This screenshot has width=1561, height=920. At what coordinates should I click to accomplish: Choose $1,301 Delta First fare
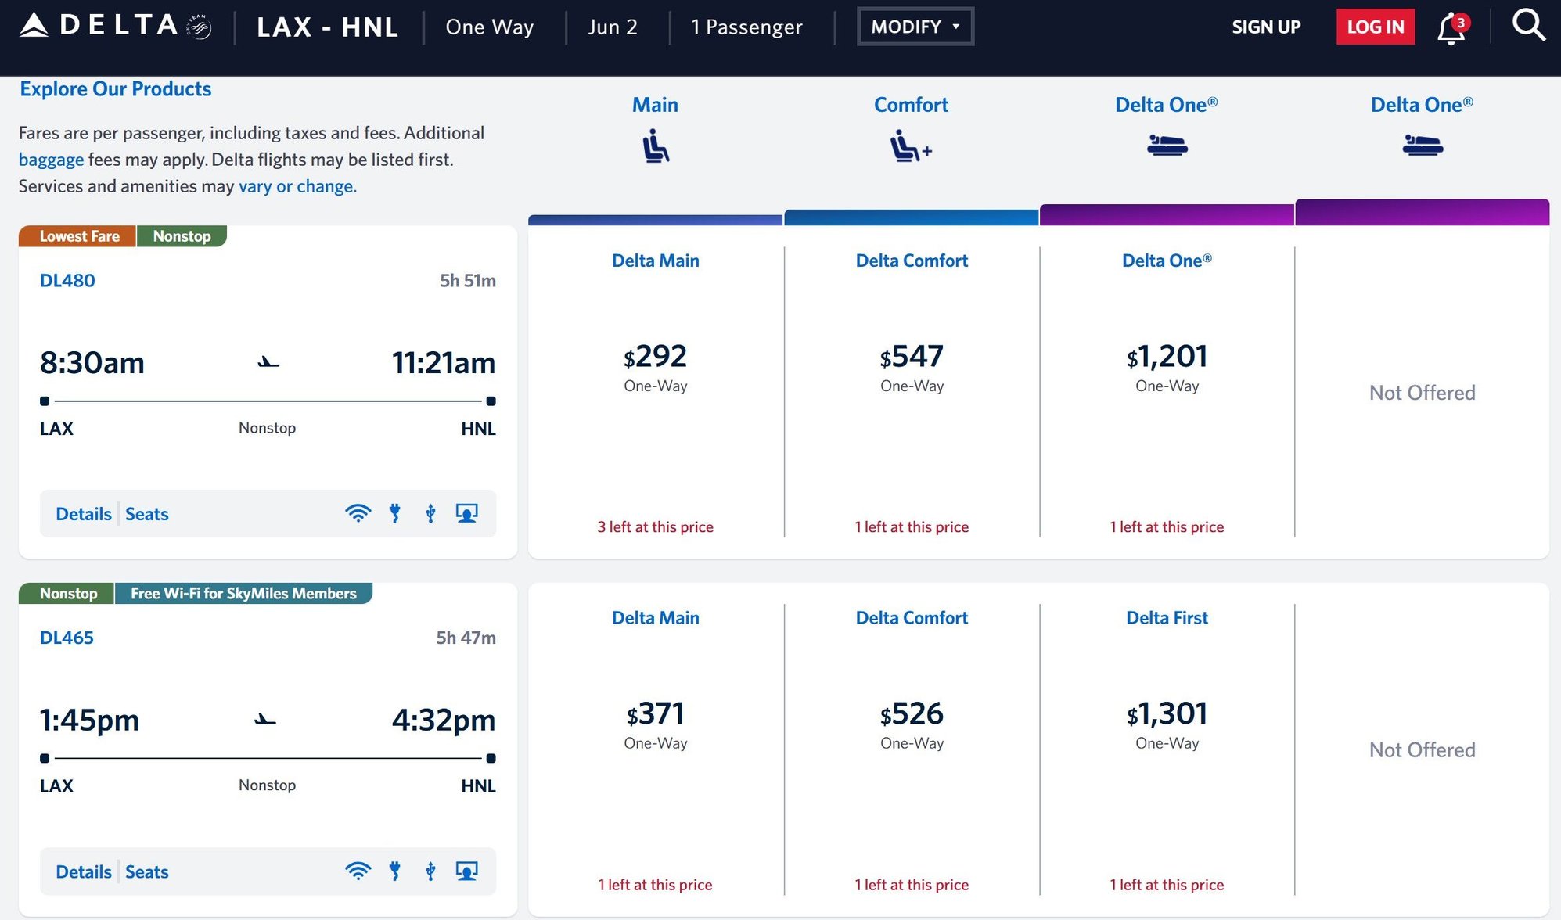click(x=1166, y=714)
